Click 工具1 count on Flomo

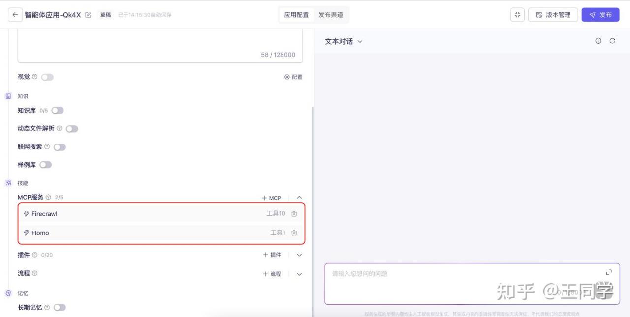pos(278,232)
